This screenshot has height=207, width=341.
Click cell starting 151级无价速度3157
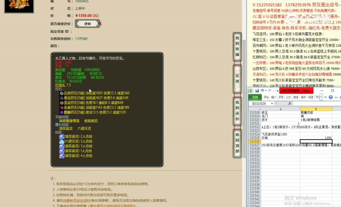point(280,145)
